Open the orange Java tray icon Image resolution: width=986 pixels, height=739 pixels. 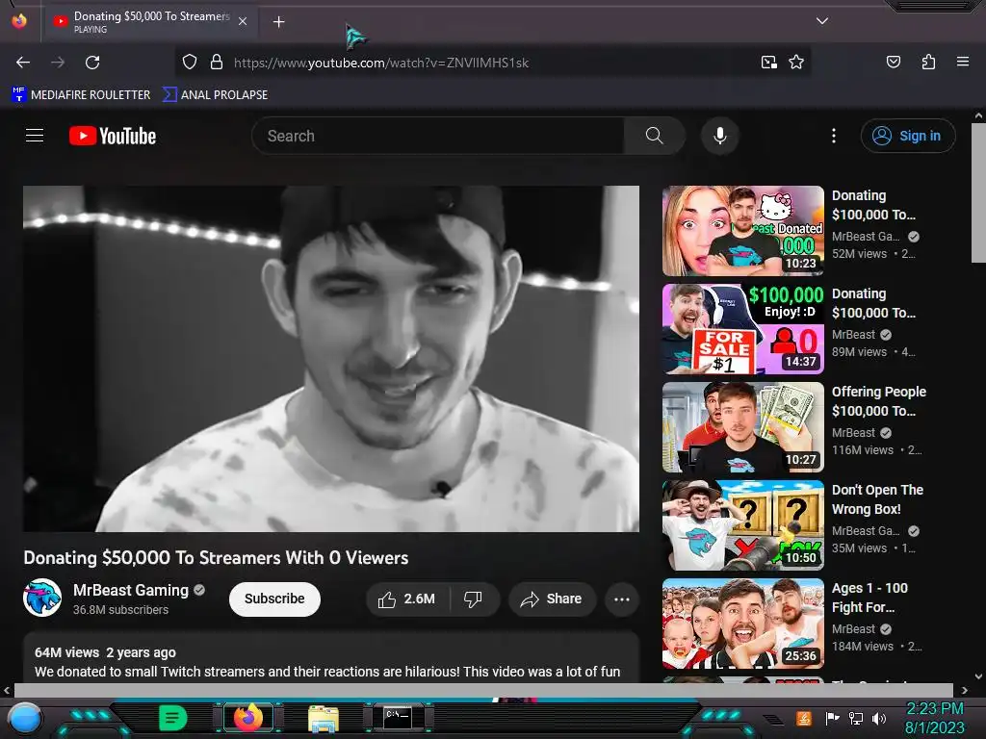click(x=804, y=718)
